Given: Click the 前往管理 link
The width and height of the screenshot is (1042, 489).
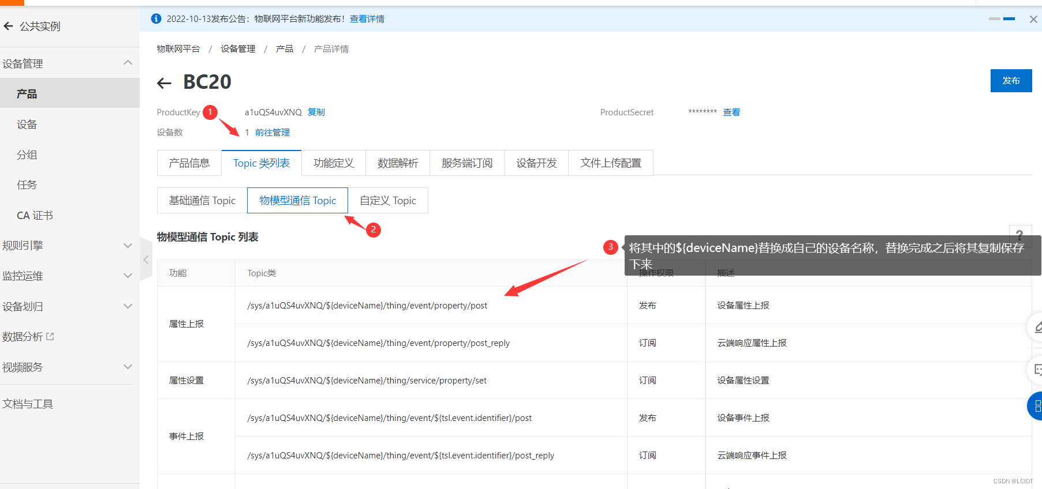Looking at the screenshot, I should [272, 133].
